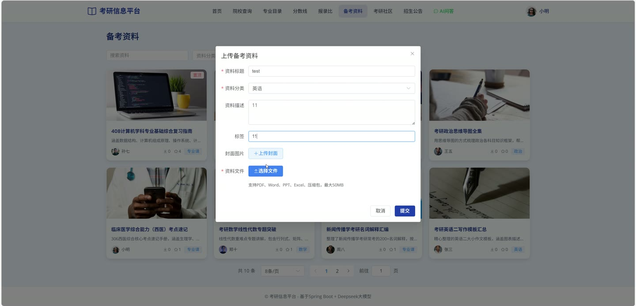
Task: Open the 专业目录 nav item
Action: tap(272, 11)
